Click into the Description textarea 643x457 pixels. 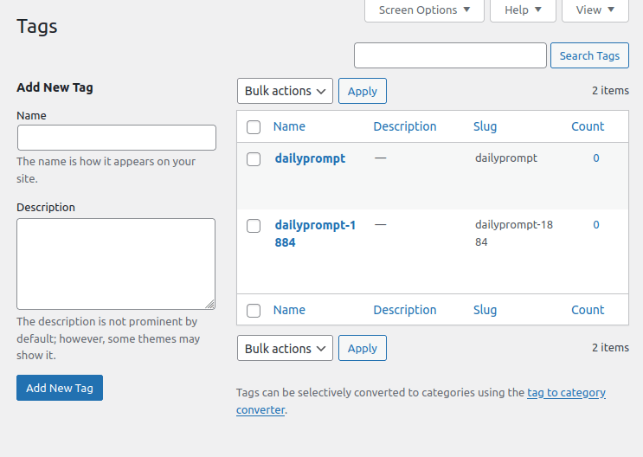(116, 264)
